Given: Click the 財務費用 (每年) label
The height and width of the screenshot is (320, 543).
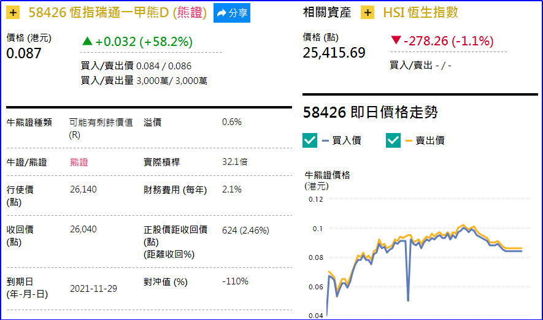Looking at the screenshot, I should pyautogui.click(x=175, y=190).
